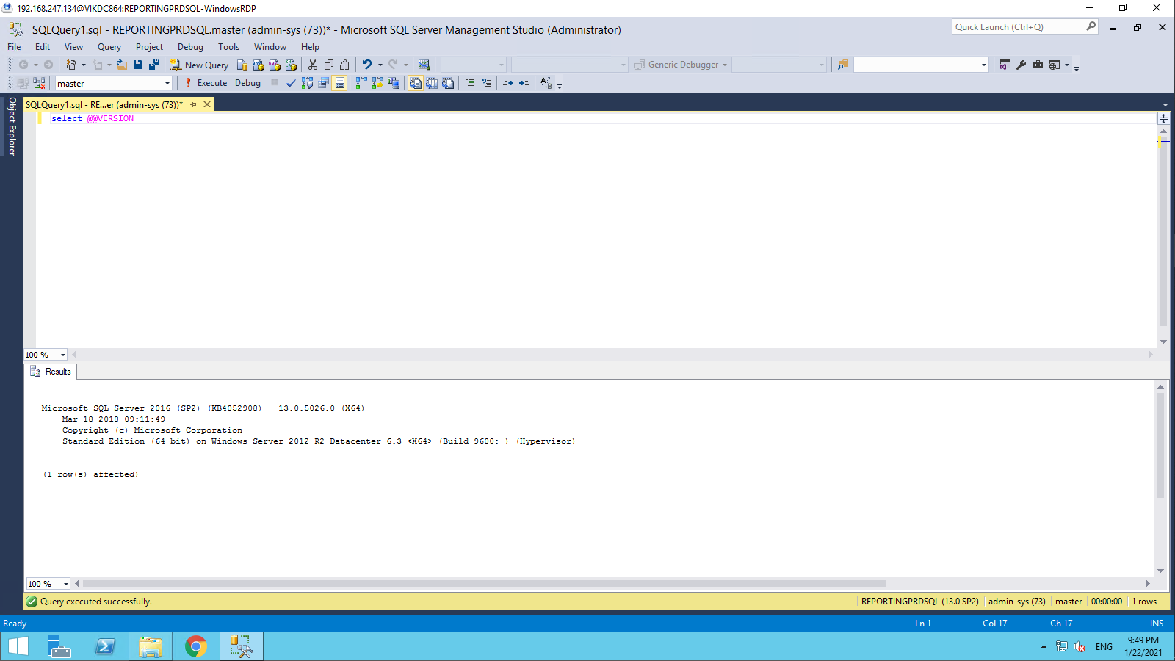The image size is (1175, 661).
Task: Click the Paste clipboard icon
Action: 344,65
